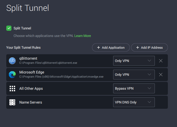Click the All Other Apps label

31,88
